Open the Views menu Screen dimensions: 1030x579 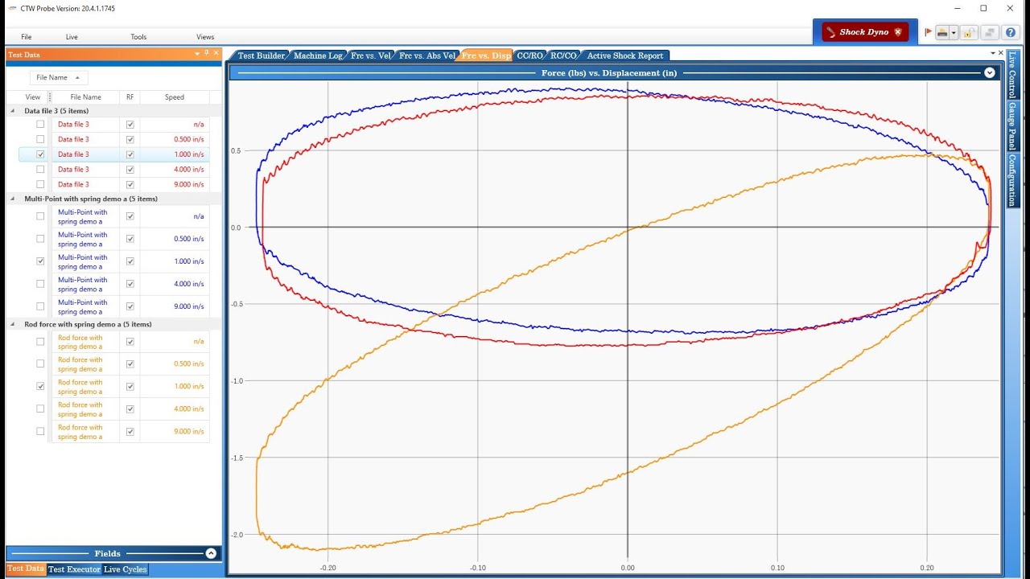(x=205, y=37)
